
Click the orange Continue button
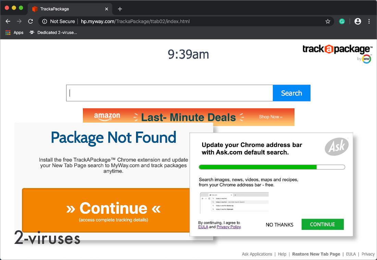(113, 208)
